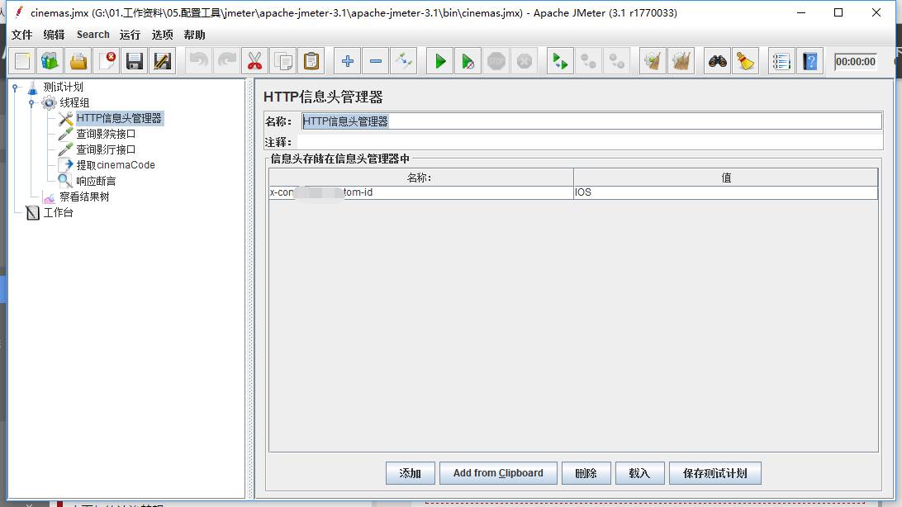This screenshot has width=902, height=507.
Task: Open Search with binoculars icon
Action: click(717, 61)
